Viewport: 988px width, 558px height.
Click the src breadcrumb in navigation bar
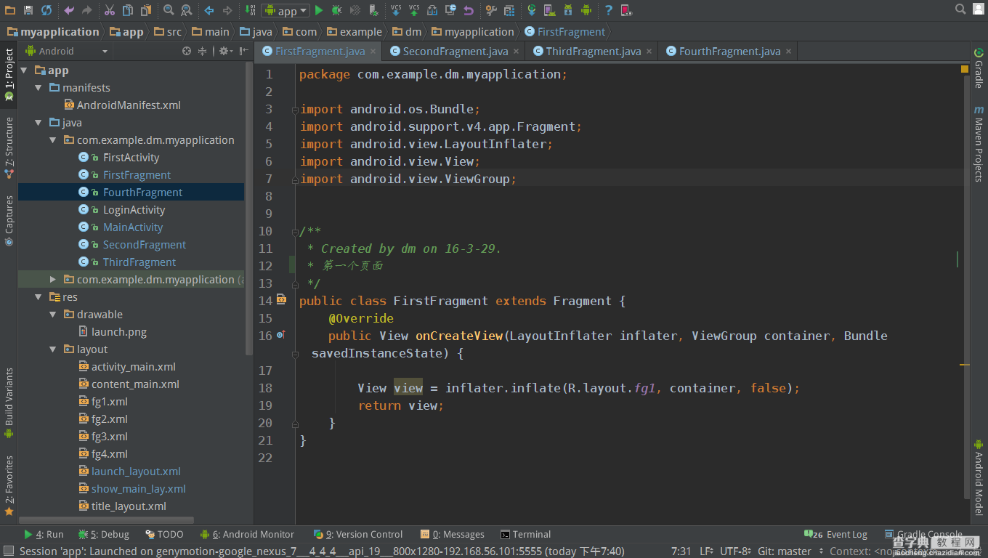(x=168, y=31)
